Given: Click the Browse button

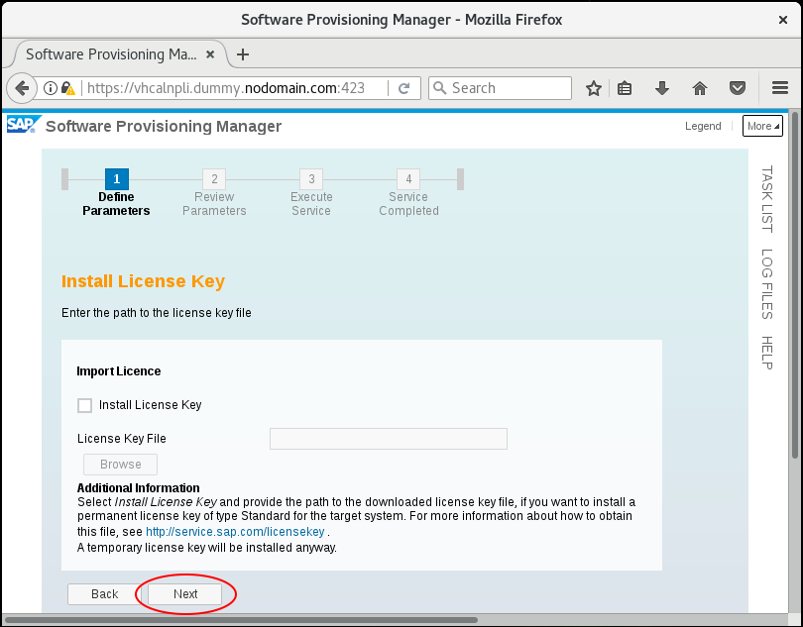Looking at the screenshot, I should tap(120, 465).
